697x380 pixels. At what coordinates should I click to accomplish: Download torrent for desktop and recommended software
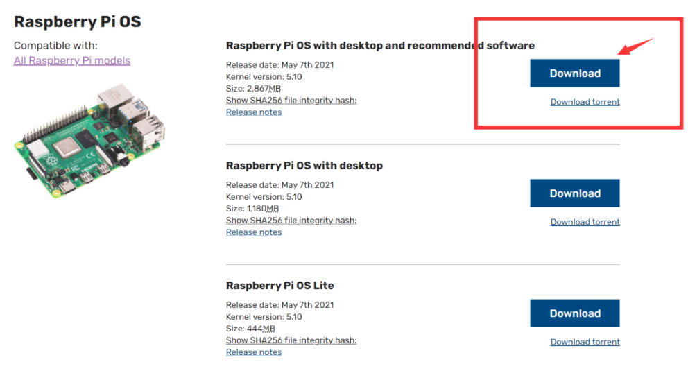(x=585, y=102)
